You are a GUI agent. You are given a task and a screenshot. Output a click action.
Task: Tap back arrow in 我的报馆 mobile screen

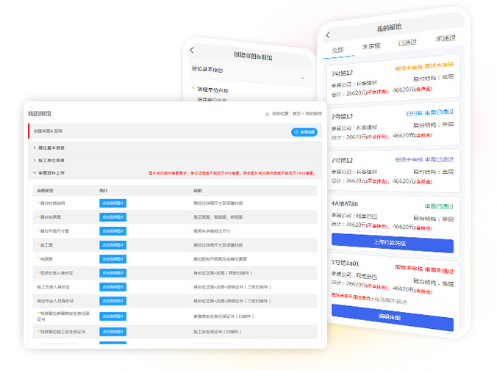(328, 35)
